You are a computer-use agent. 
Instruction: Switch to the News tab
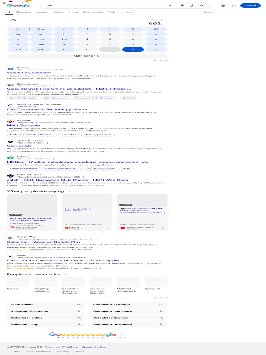[x=73, y=12]
